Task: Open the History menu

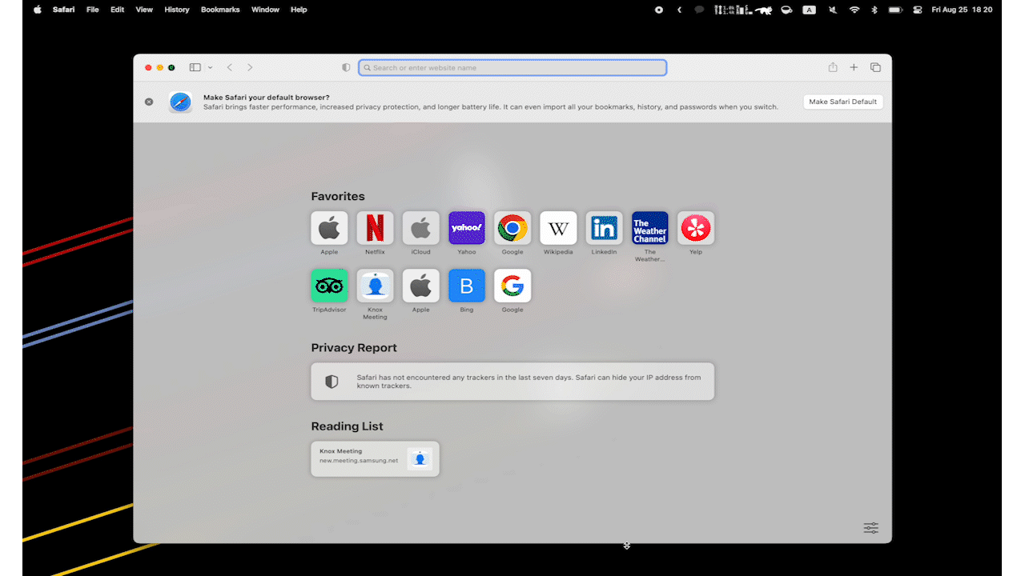Action: pyautogui.click(x=177, y=10)
